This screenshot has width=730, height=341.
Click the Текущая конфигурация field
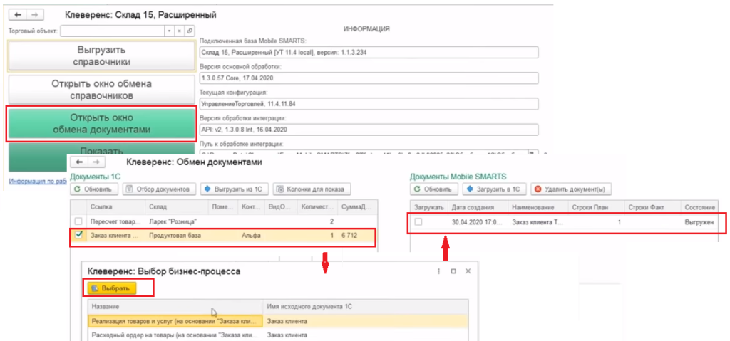369,103
